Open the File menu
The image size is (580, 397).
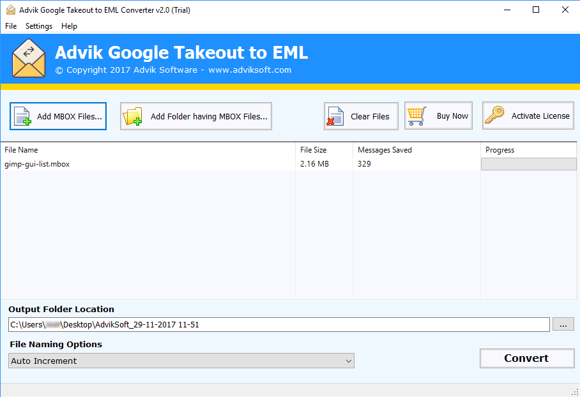tap(11, 26)
